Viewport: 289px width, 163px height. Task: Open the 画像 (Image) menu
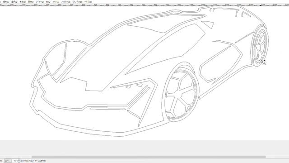point(31,2)
